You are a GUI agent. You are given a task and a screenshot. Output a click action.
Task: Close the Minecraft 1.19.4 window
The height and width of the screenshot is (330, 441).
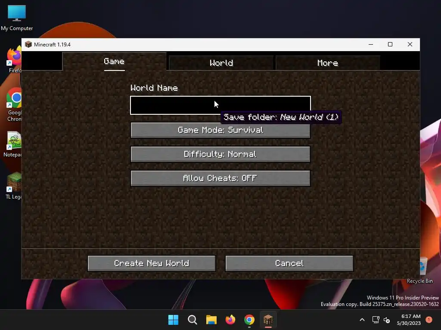point(410,44)
